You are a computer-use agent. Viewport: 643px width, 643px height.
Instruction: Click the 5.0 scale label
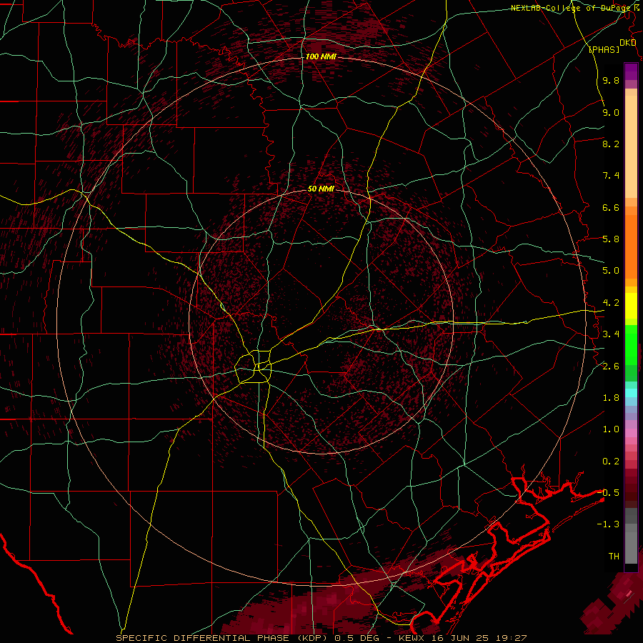coord(611,271)
